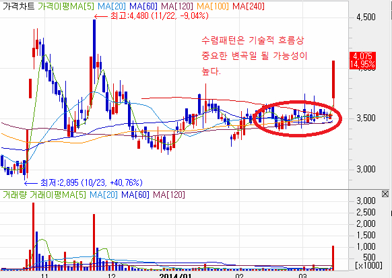Click the red convergence ellipse annotation

[x=297, y=118]
